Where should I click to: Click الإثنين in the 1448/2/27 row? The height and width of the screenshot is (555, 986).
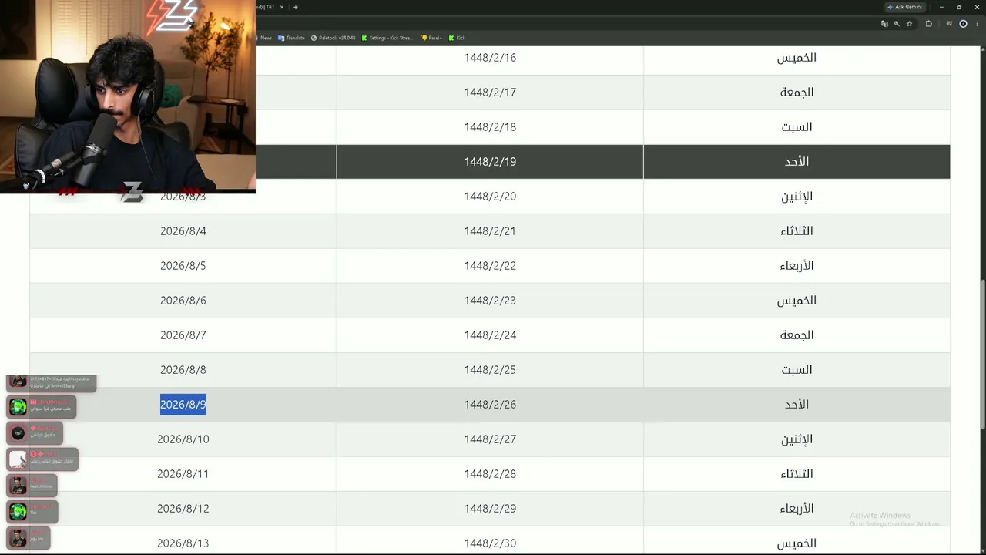pos(797,439)
